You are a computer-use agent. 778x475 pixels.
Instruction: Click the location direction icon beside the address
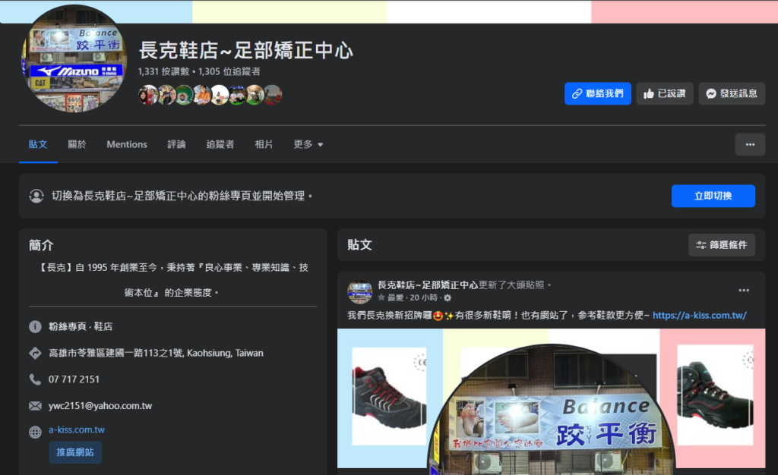pyautogui.click(x=35, y=353)
